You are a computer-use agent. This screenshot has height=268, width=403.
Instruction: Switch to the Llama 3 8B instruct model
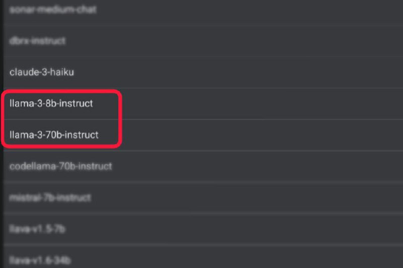203,104
